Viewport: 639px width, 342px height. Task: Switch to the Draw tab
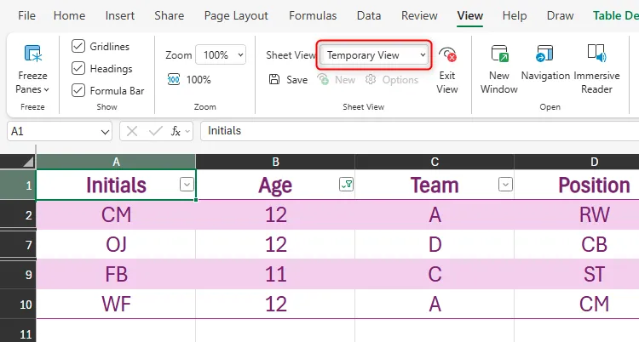[561, 15]
